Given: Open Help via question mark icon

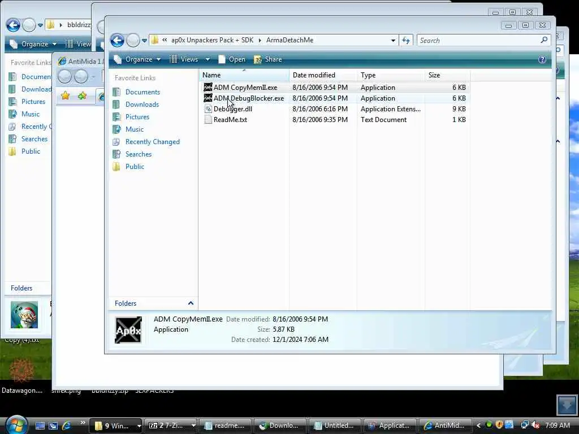Looking at the screenshot, I should [x=542, y=59].
